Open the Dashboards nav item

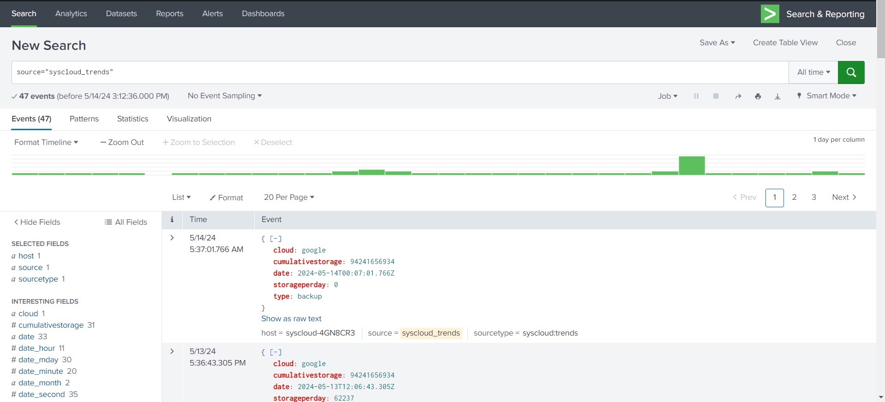click(263, 13)
